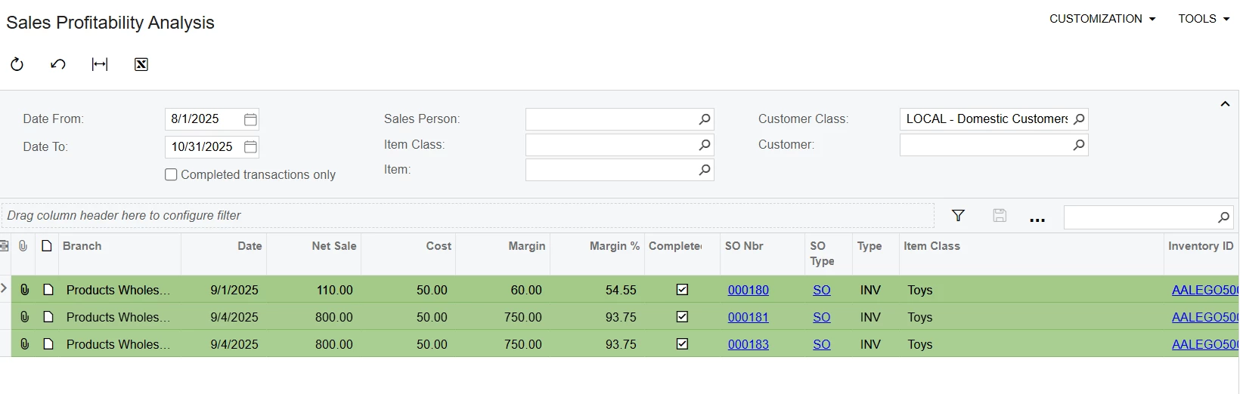Click the Fit to Screen columns icon
Image resolution: width=1243 pixels, height=394 pixels.
click(100, 64)
